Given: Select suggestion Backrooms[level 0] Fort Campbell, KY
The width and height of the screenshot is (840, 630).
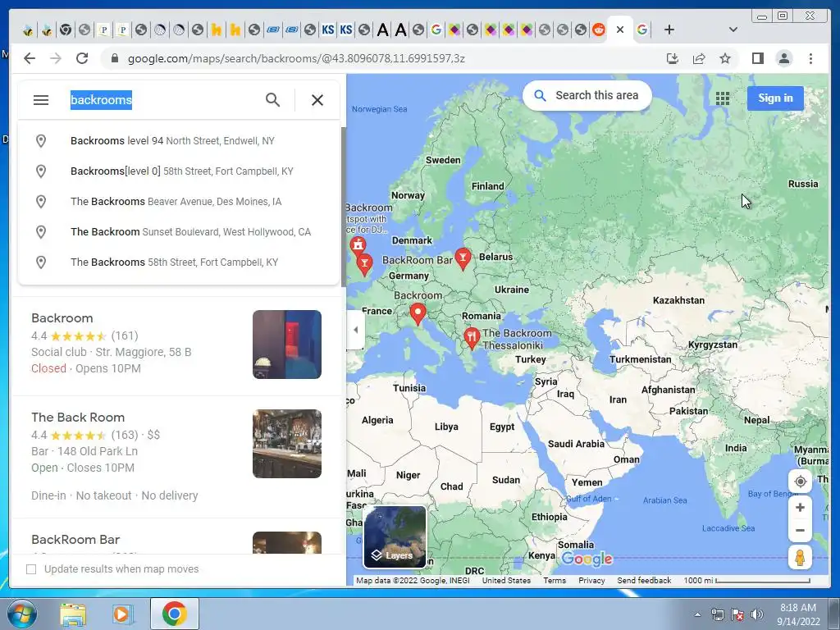Looking at the screenshot, I should coord(179,171).
